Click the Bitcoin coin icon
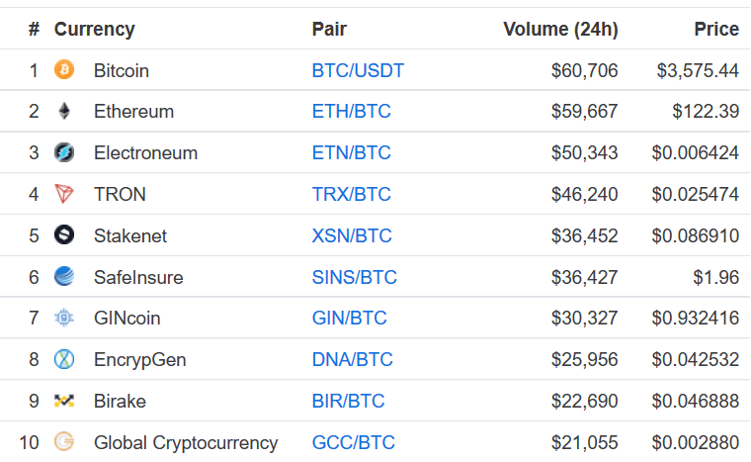This screenshot has height=462, width=751. 64,70
